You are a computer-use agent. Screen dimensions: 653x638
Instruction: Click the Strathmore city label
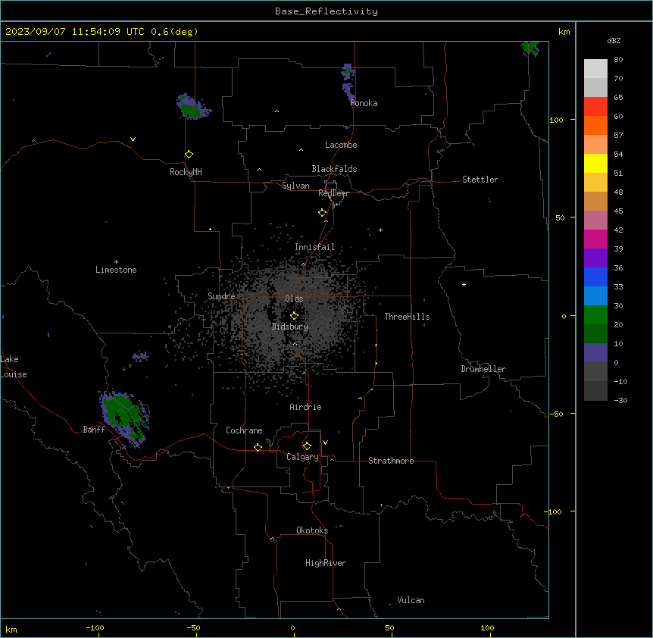(x=391, y=461)
